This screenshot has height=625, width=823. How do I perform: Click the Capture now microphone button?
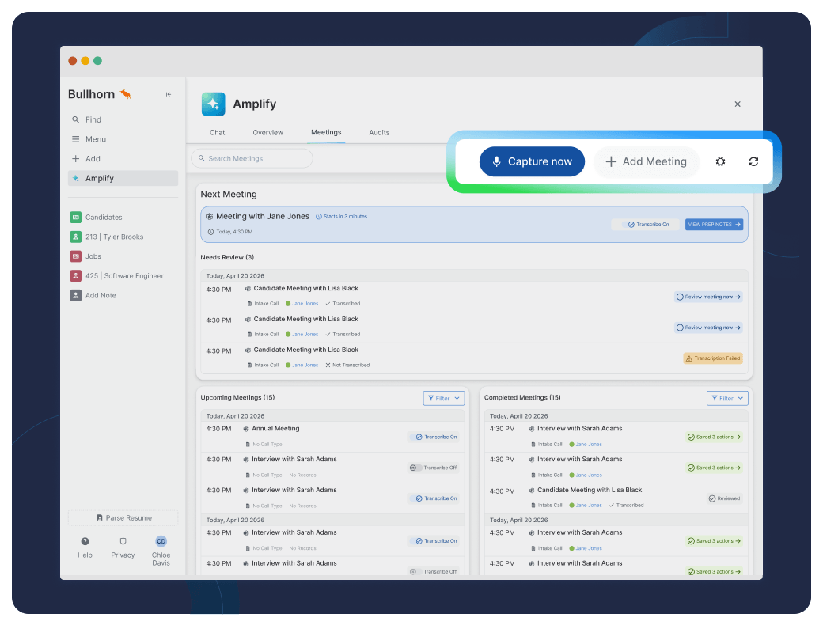coord(532,161)
